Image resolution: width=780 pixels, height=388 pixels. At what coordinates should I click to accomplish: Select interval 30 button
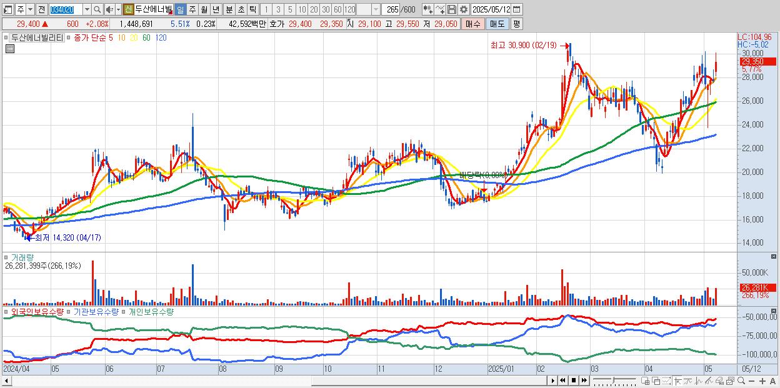point(326,10)
